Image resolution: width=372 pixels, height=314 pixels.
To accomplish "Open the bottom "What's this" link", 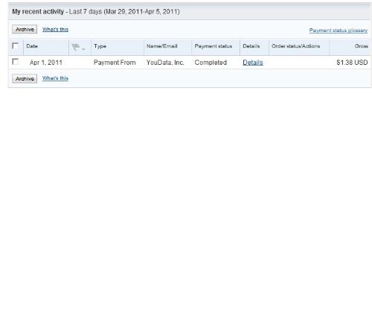I will pyautogui.click(x=55, y=78).
